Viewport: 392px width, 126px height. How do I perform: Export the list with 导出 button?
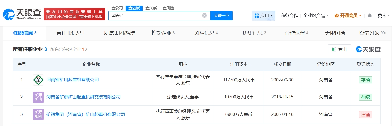point(339,50)
